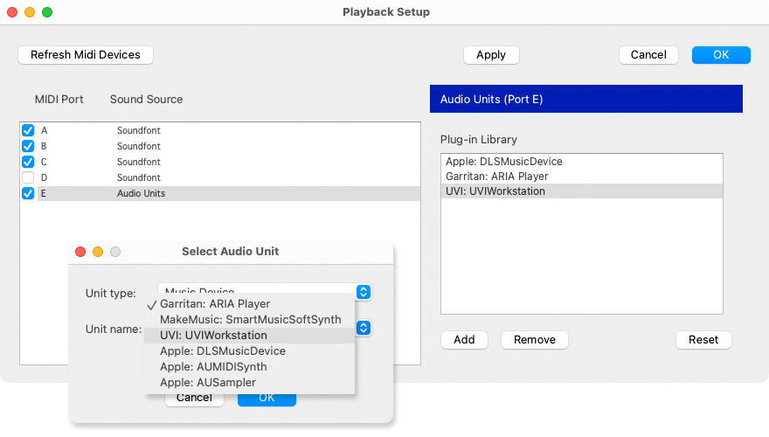Viewport: 769px width, 437px height.
Task: Choose Garritan: ARIA Player menu entry
Action: pos(250,304)
